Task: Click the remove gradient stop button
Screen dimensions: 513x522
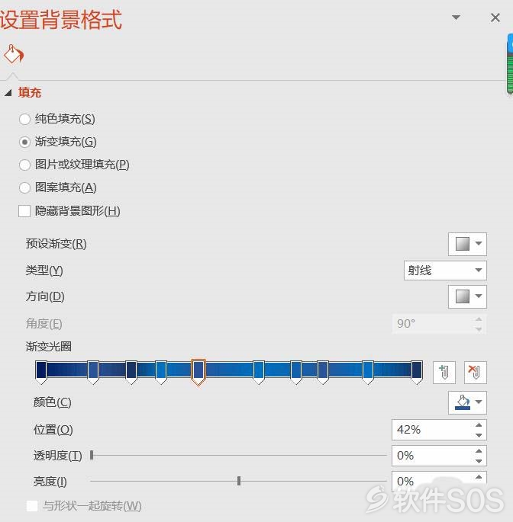Action: coord(475,372)
